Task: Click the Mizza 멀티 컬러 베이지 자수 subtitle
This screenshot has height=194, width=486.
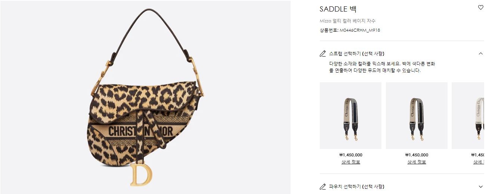Action: coord(347,21)
